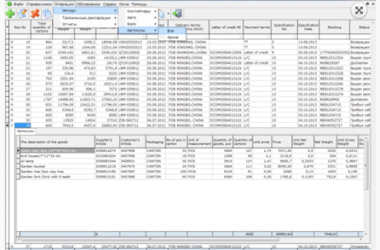Image resolution: width=380 pixels, height=250 pixels.
Task: Select Архив in the Артикулы submenu
Action: tap(173, 37)
